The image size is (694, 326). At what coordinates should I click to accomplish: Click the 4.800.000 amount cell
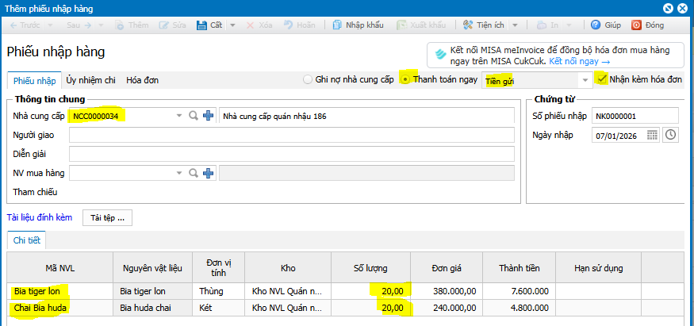(520, 308)
